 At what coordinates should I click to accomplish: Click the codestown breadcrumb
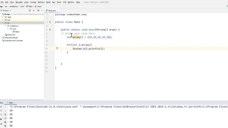tap(14, 6)
